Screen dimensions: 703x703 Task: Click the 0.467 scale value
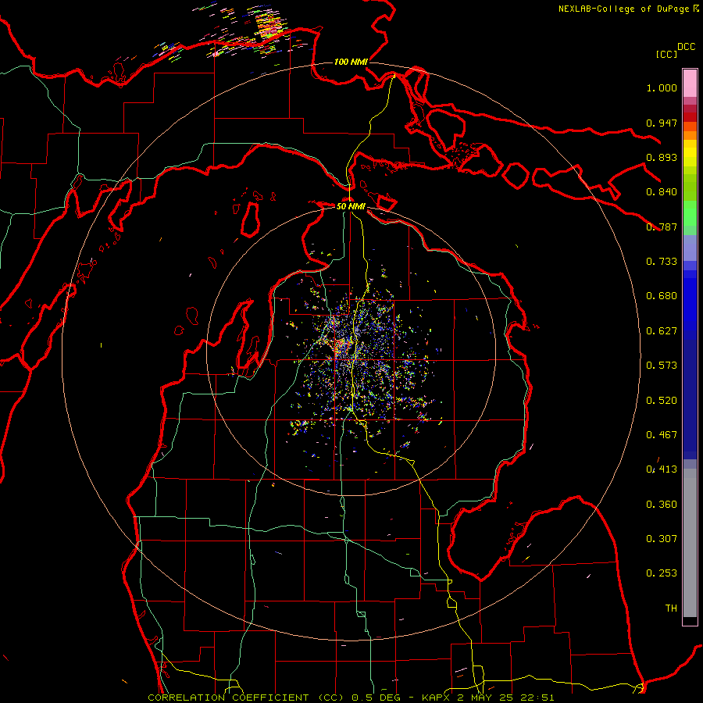point(662,435)
